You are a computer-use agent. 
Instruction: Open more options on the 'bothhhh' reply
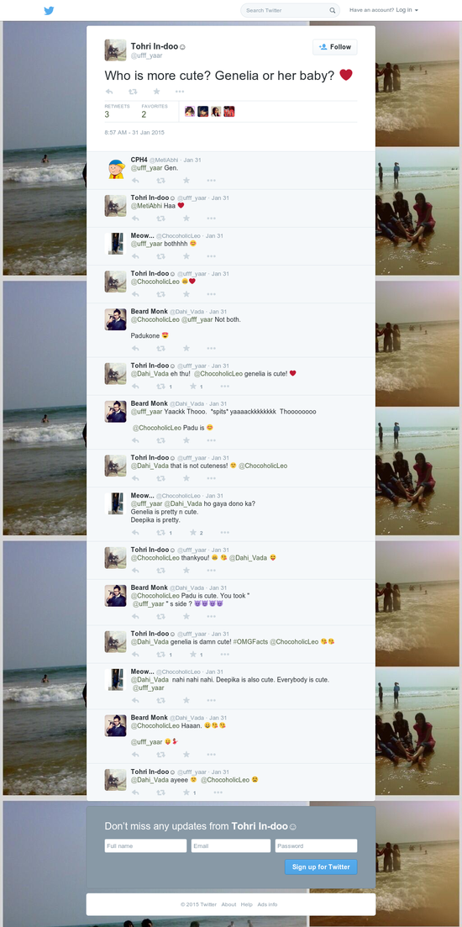211,256
